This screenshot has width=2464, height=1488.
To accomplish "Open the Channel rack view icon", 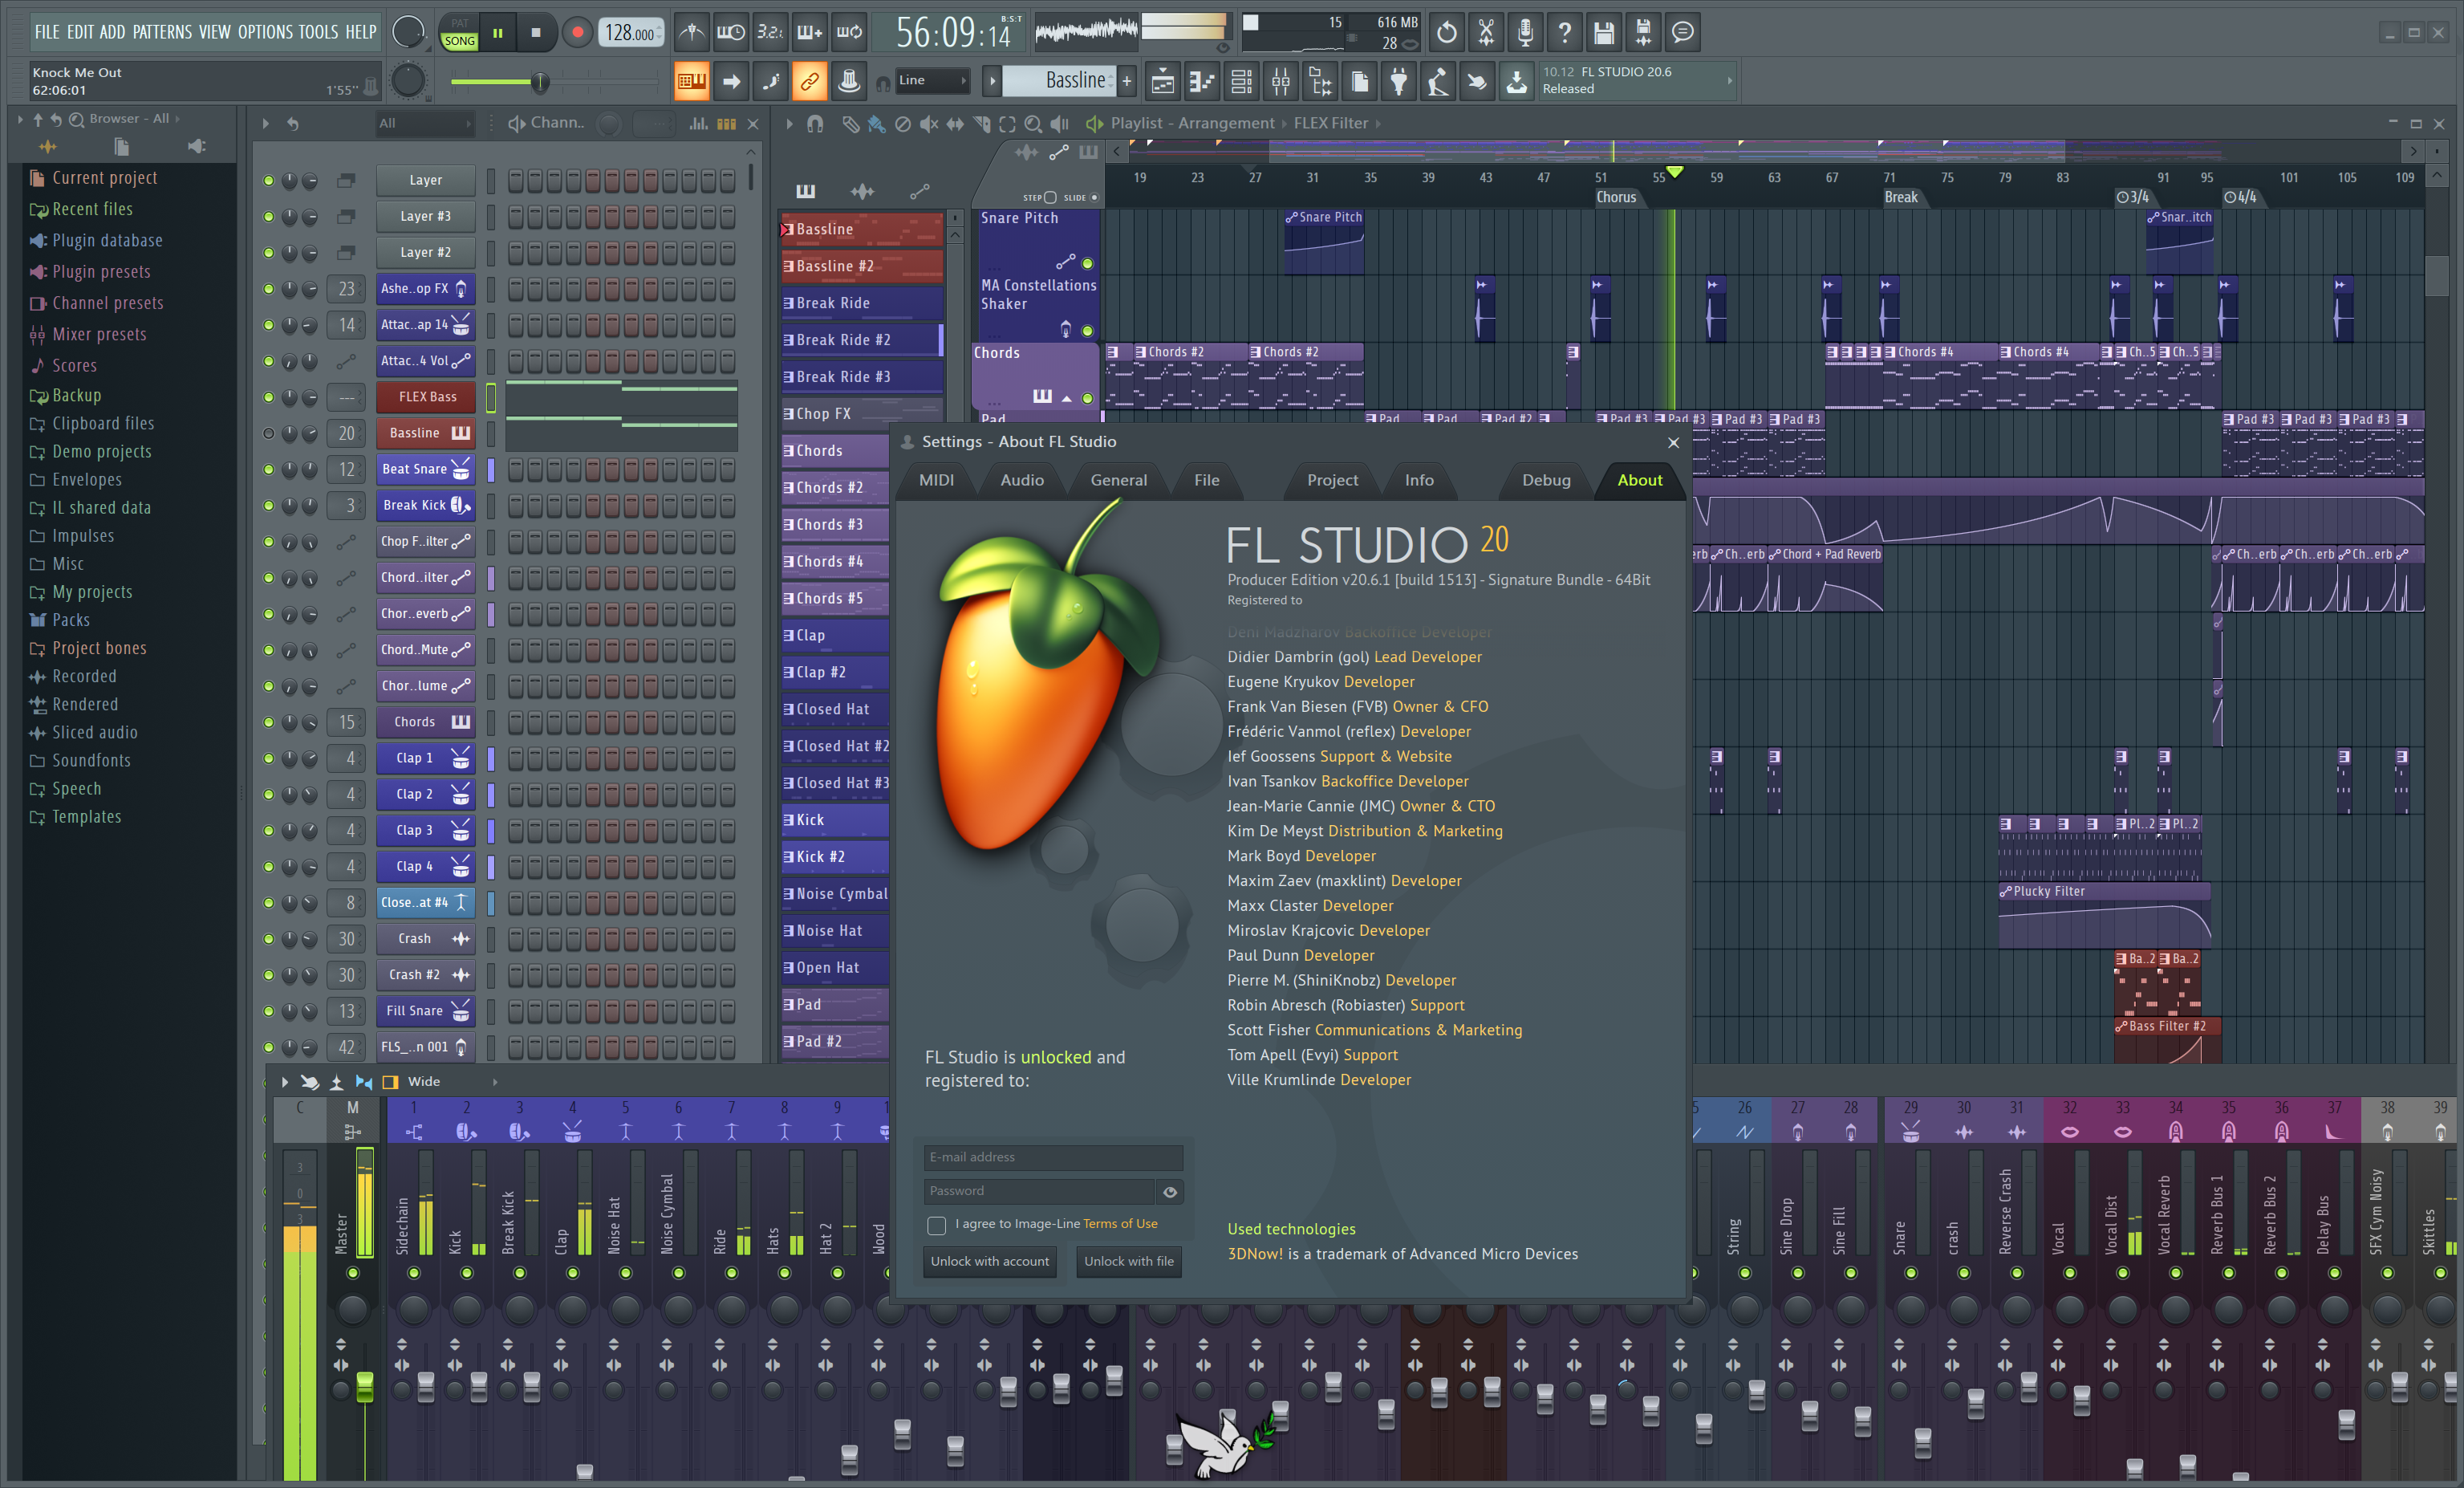I will tap(1241, 81).
